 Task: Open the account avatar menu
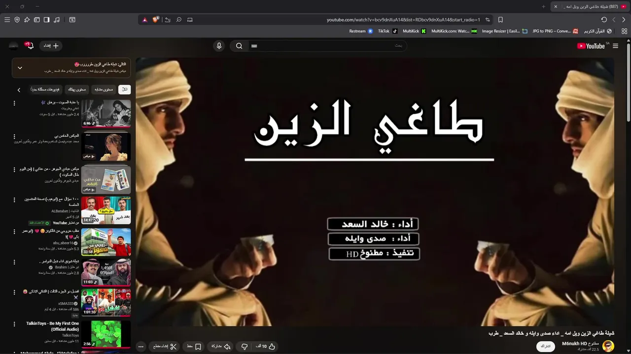(x=13, y=46)
